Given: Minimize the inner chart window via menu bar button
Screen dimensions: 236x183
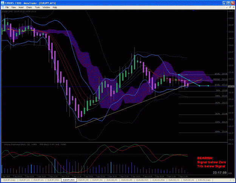Looking at the screenshot, I should [227, 7].
